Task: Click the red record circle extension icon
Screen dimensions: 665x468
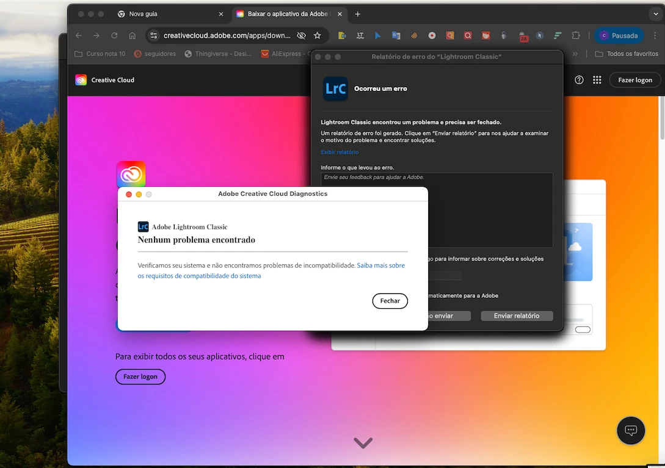Action: (x=432, y=35)
